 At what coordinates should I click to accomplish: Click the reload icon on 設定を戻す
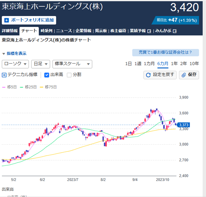tap(148, 75)
